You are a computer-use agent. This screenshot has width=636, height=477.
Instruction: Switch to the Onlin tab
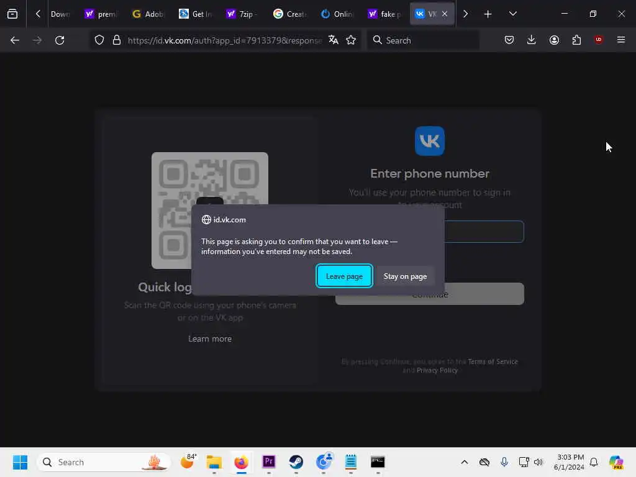(x=336, y=14)
